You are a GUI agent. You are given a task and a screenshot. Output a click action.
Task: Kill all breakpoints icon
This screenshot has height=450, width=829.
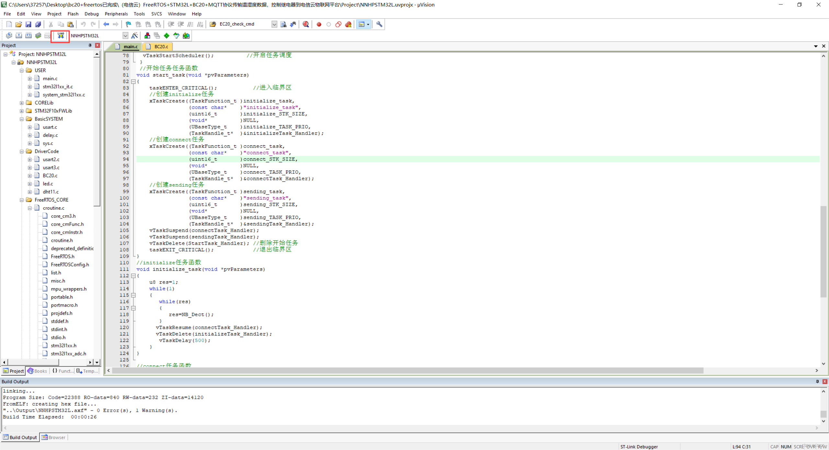[x=348, y=24]
